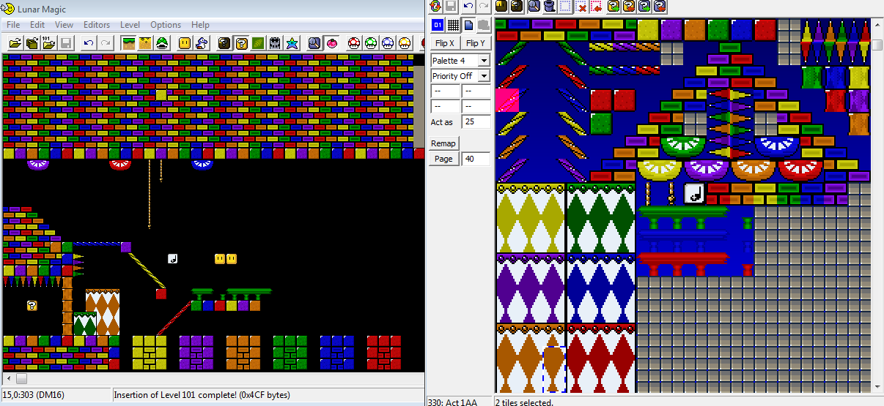
Task: Click the last blue question-arrow icon
Action: point(660,7)
